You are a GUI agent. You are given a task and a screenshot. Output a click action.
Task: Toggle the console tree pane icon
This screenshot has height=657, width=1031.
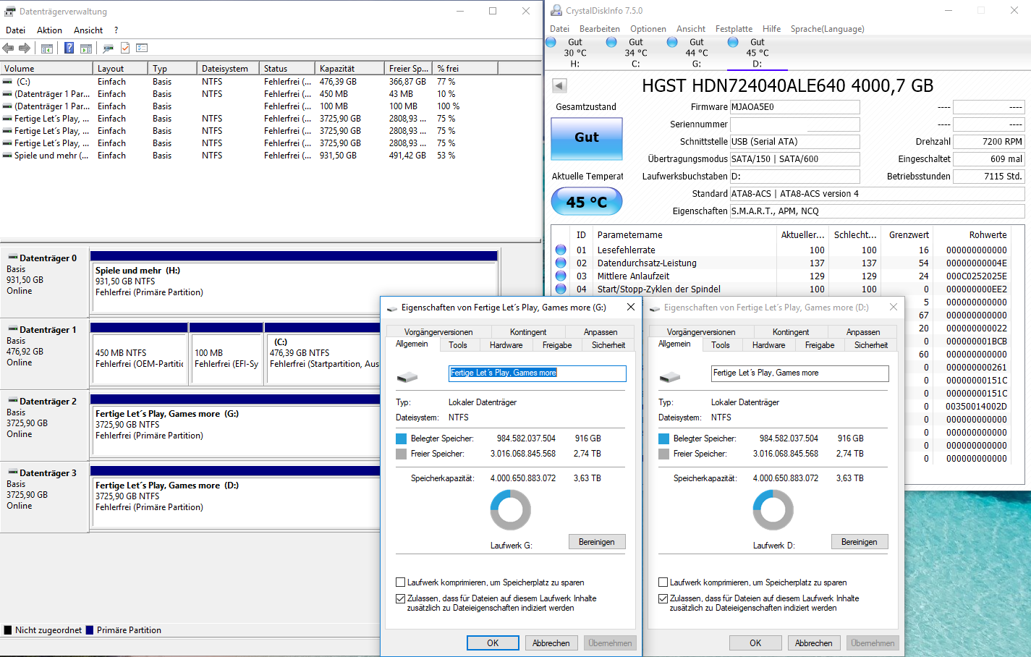coord(47,48)
